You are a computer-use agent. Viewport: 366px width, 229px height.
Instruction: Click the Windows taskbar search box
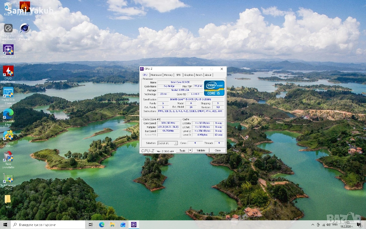pos(48,225)
